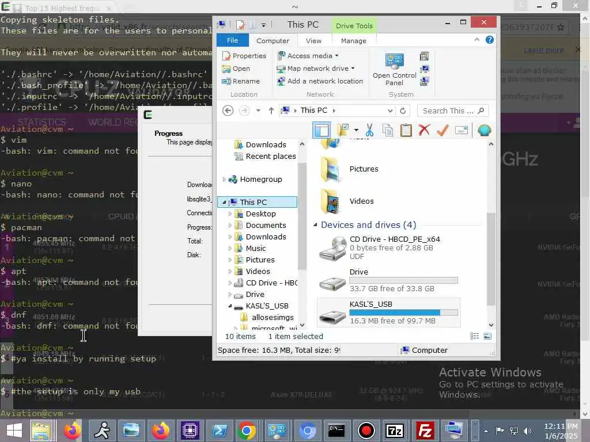Viewport: 590px width, 442px height.
Task: Click the Search This PC field
Action: 453,110
